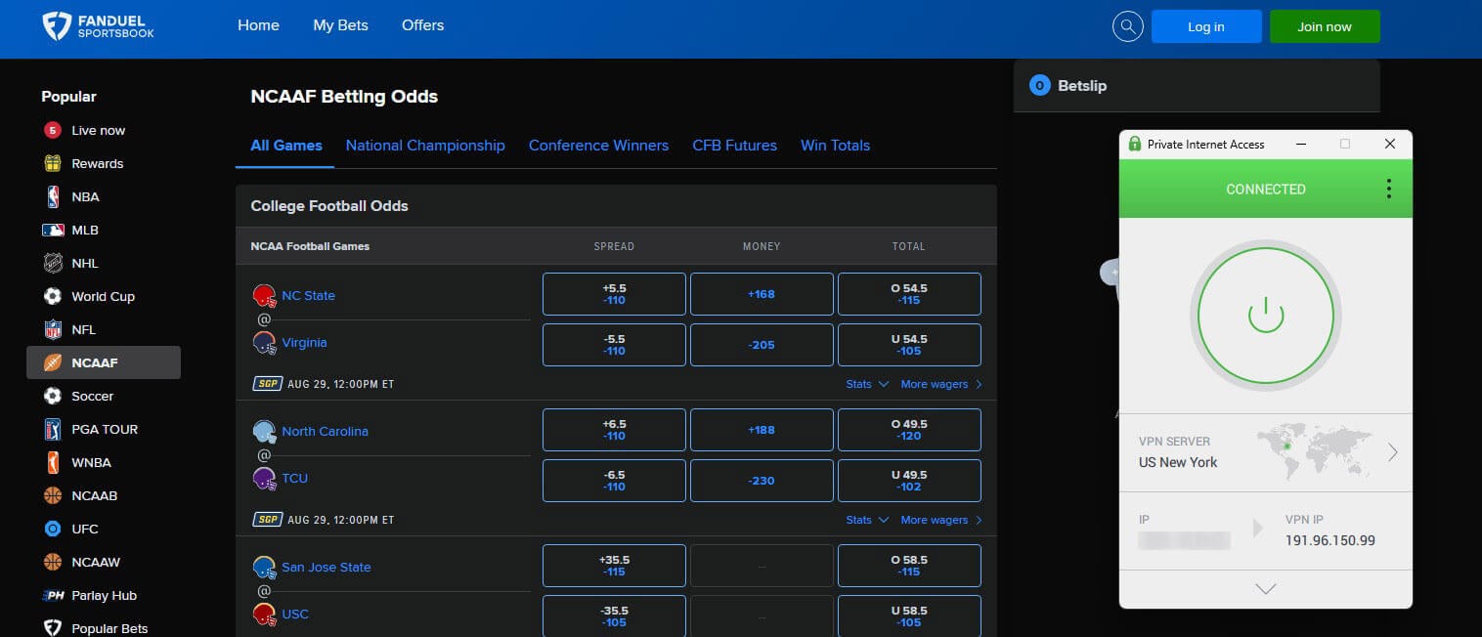1482x637 pixels.
Task: Open the Parlay Hub PH icon
Action: pyautogui.click(x=53, y=595)
